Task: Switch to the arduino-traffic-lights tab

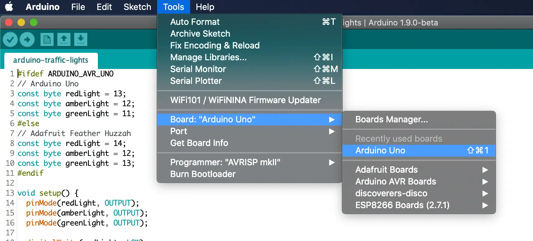Action: click(x=51, y=60)
